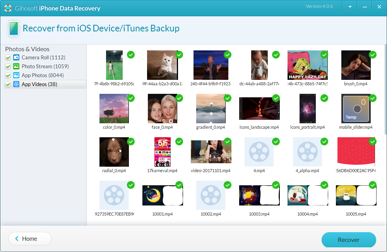Click the phone icon beside the heading
This screenshot has width=387, height=252.
14,29
